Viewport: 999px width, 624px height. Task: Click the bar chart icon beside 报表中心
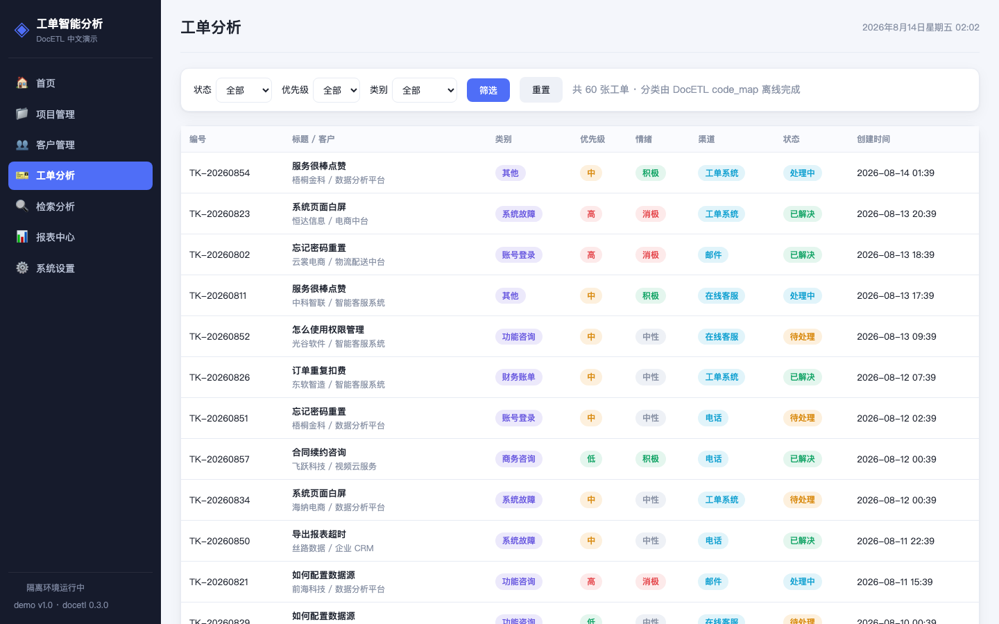click(22, 236)
